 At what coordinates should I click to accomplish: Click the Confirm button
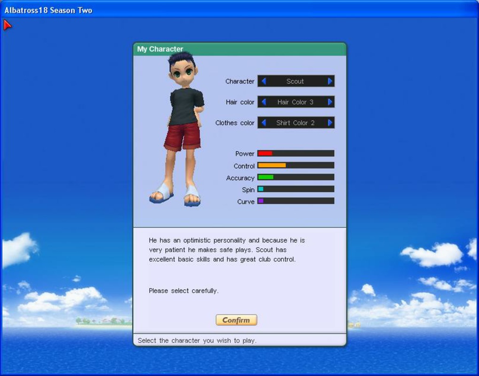(236, 320)
